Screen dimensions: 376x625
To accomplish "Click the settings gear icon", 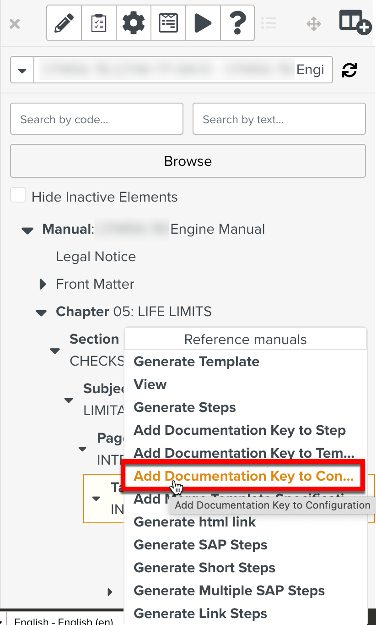I will click(133, 23).
